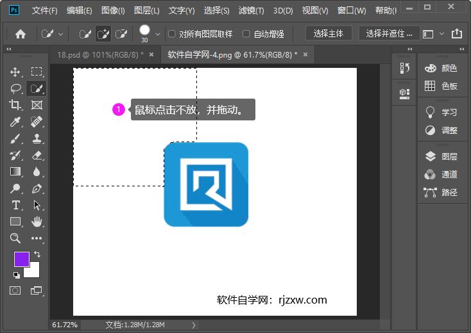The width and height of the screenshot is (471, 333).
Task: Open the Edit Toolbar three-dots menu
Action: (37, 238)
